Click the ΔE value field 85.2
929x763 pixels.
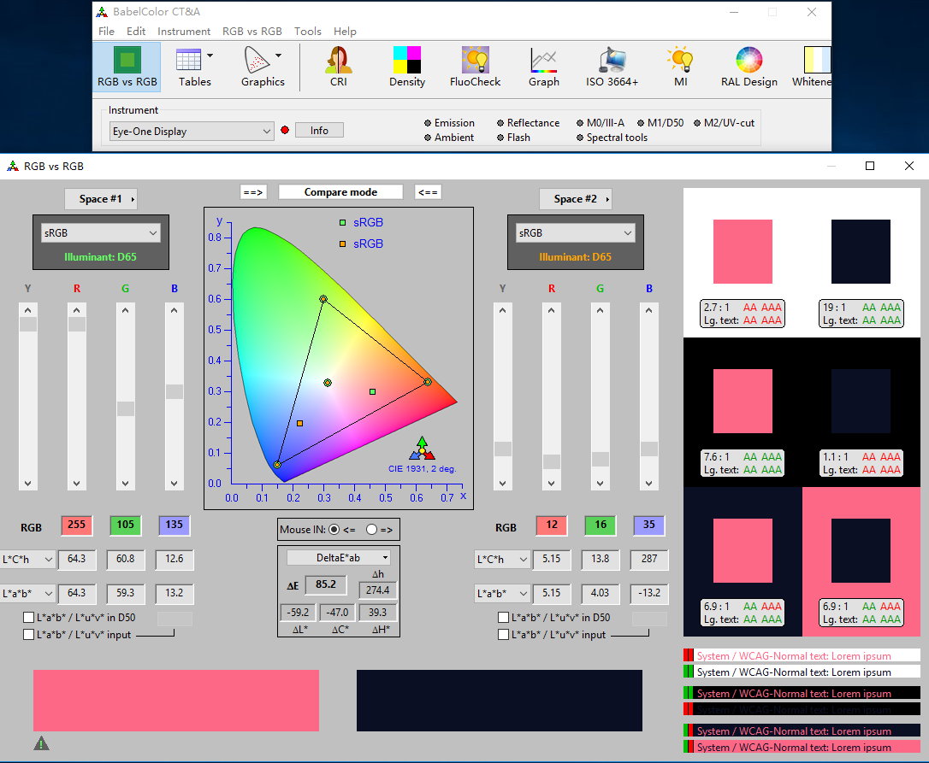click(x=326, y=584)
